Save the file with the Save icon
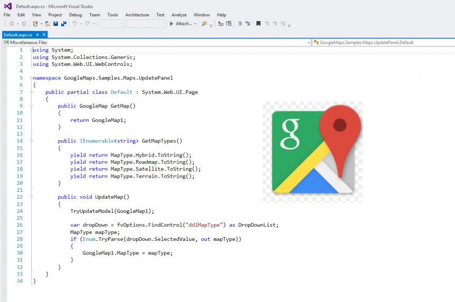The height and width of the screenshot is (302, 455). click(56, 24)
